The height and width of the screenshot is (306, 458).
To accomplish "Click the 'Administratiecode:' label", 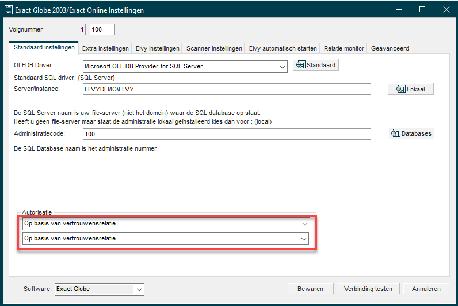I will [x=40, y=133].
